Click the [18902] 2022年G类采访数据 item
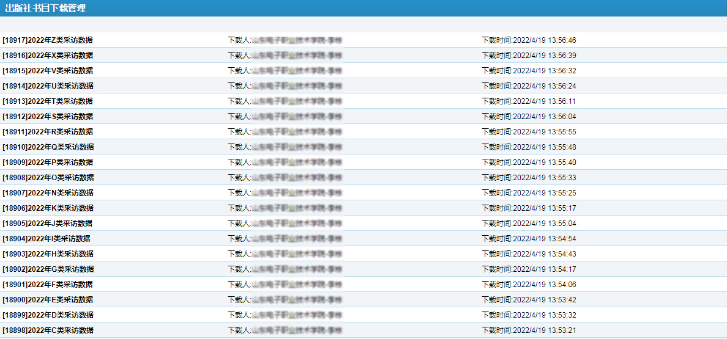The image size is (727, 339). pos(48,269)
